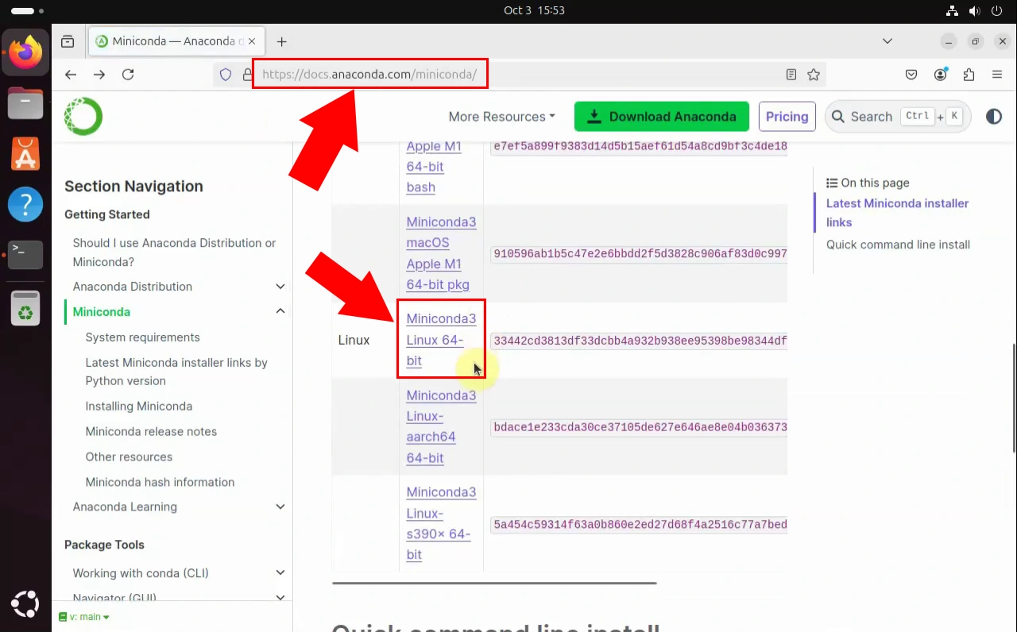
Task: Select the Miniconda browser tab
Action: [176, 41]
